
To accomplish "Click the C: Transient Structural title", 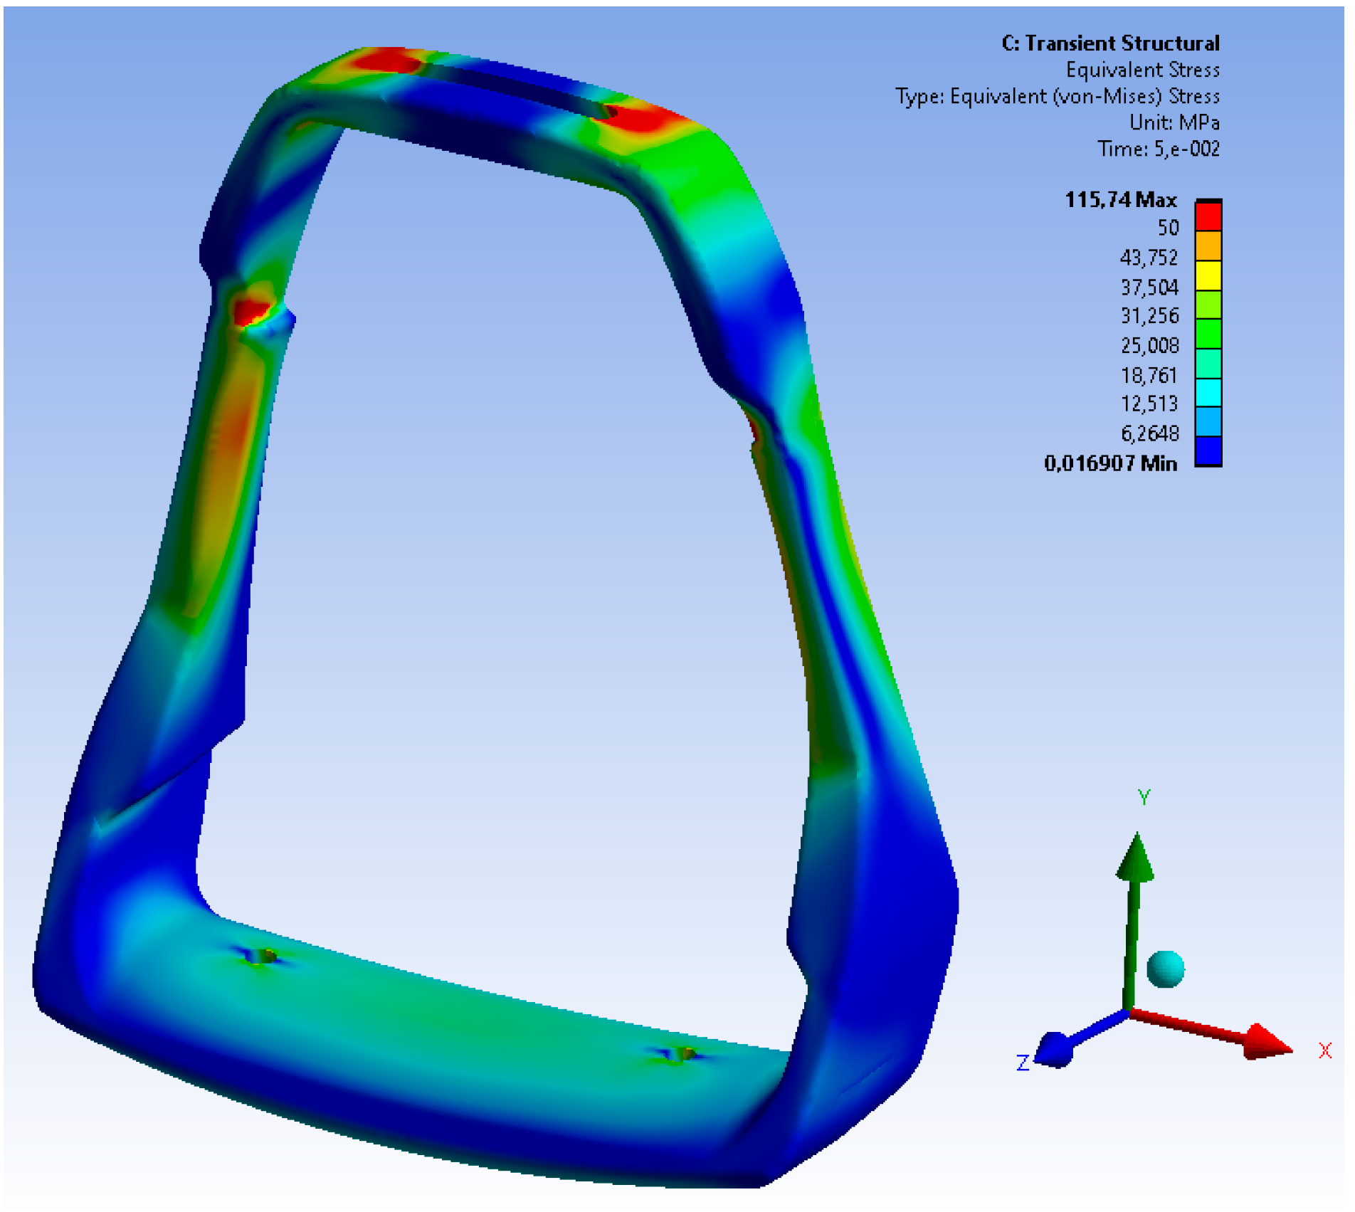I will coord(1110,43).
